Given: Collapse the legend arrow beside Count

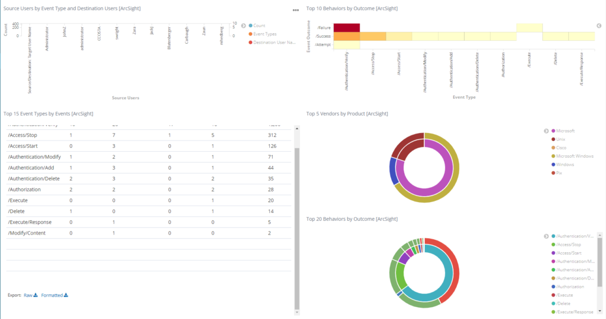Looking at the screenshot, I should (243, 26).
